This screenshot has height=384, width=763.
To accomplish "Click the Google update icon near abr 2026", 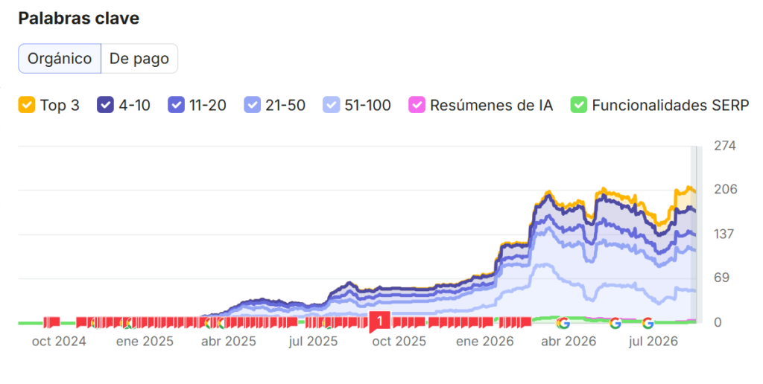I will tap(563, 323).
